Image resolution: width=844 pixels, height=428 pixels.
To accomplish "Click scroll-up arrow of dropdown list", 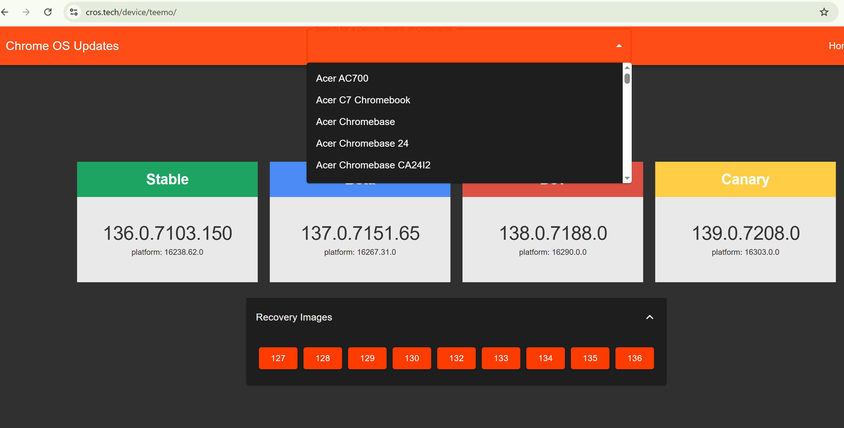I will point(627,67).
